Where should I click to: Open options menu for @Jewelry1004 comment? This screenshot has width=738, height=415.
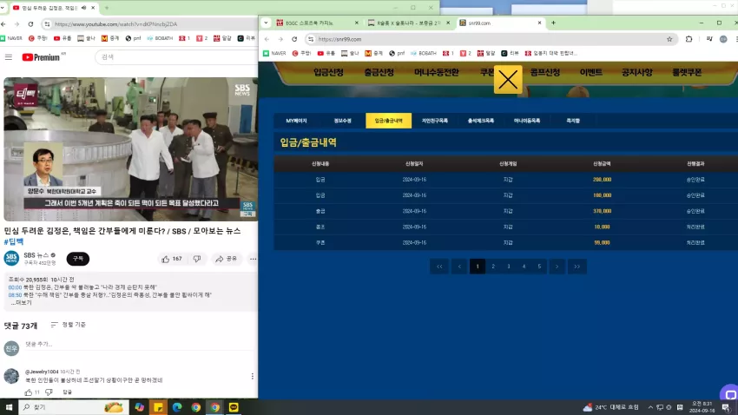[253, 376]
